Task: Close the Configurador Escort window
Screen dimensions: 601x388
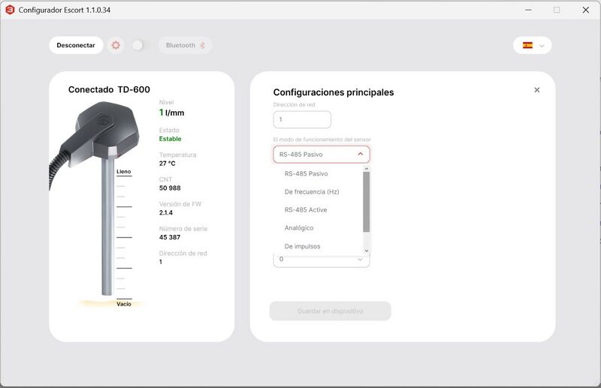Action: (x=586, y=10)
